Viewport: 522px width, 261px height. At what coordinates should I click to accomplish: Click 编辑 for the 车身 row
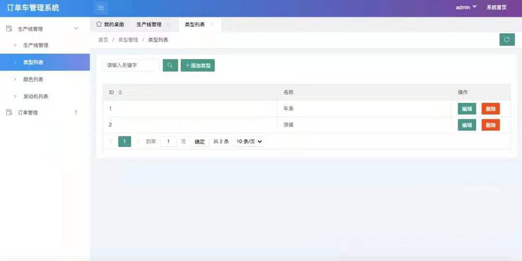[466, 109]
